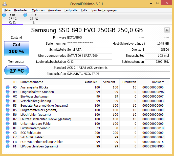Viewport: 174px width, 156px height.
Task: Open the Sprache(Language) menu
Action: [104, 10]
